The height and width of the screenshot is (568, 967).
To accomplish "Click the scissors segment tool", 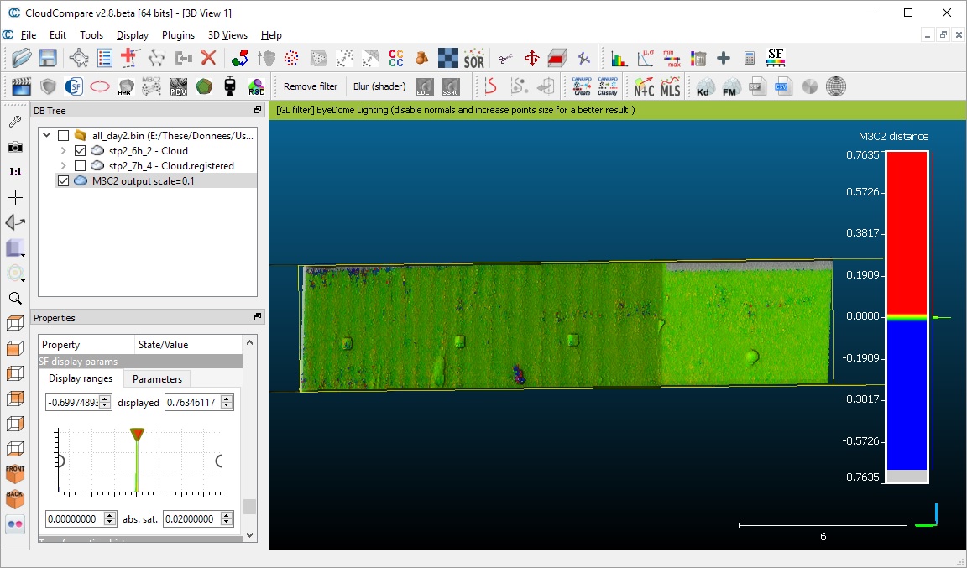I will click(x=504, y=58).
